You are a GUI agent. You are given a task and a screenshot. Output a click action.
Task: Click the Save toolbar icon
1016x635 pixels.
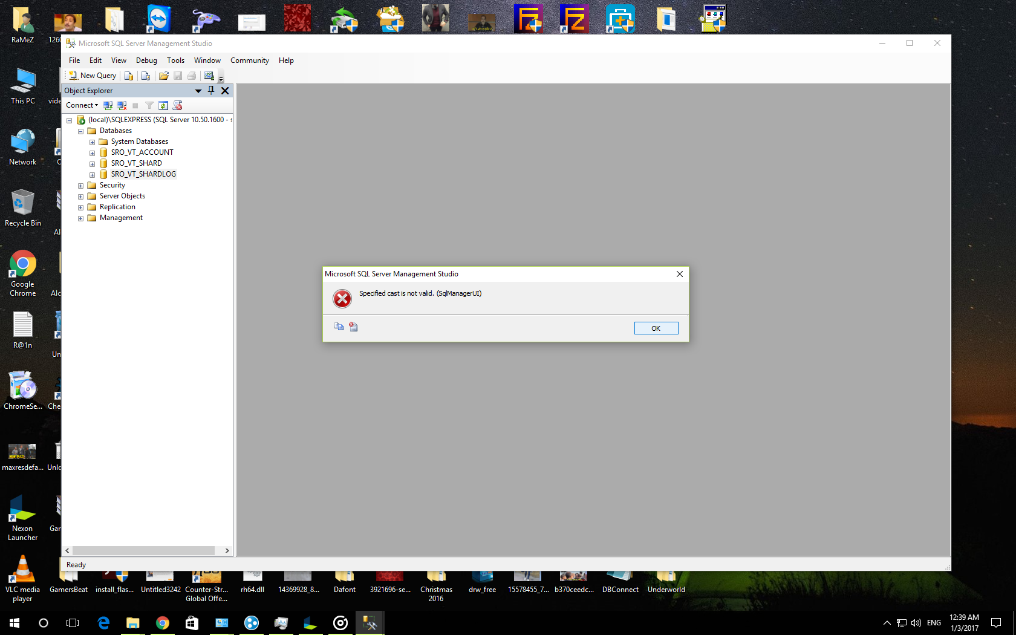(178, 76)
